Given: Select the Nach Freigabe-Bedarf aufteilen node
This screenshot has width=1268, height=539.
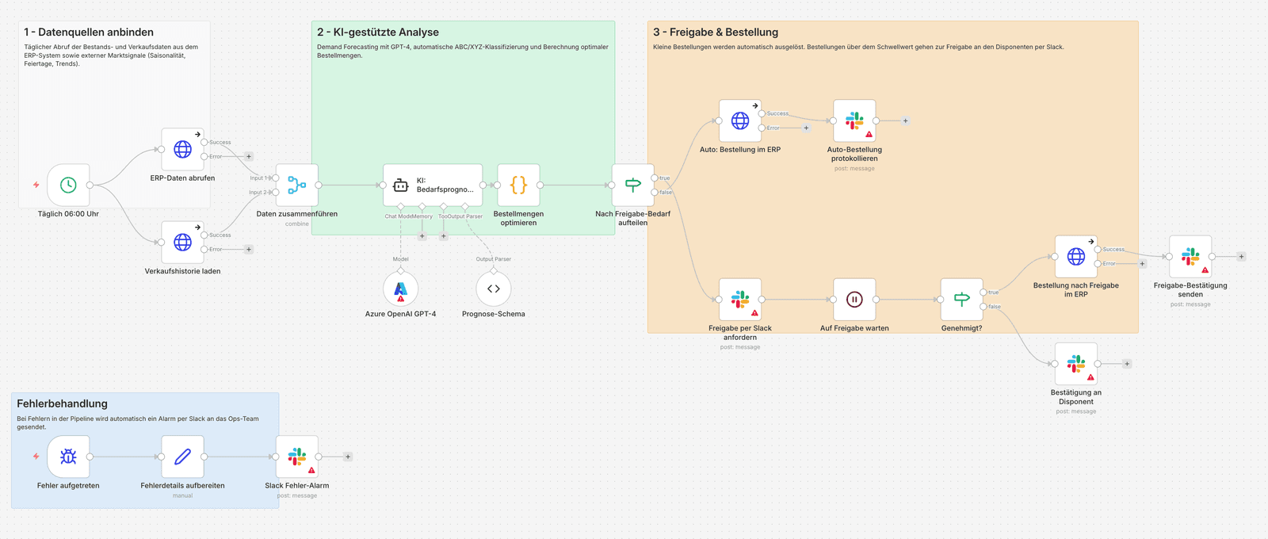Looking at the screenshot, I should (x=632, y=185).
